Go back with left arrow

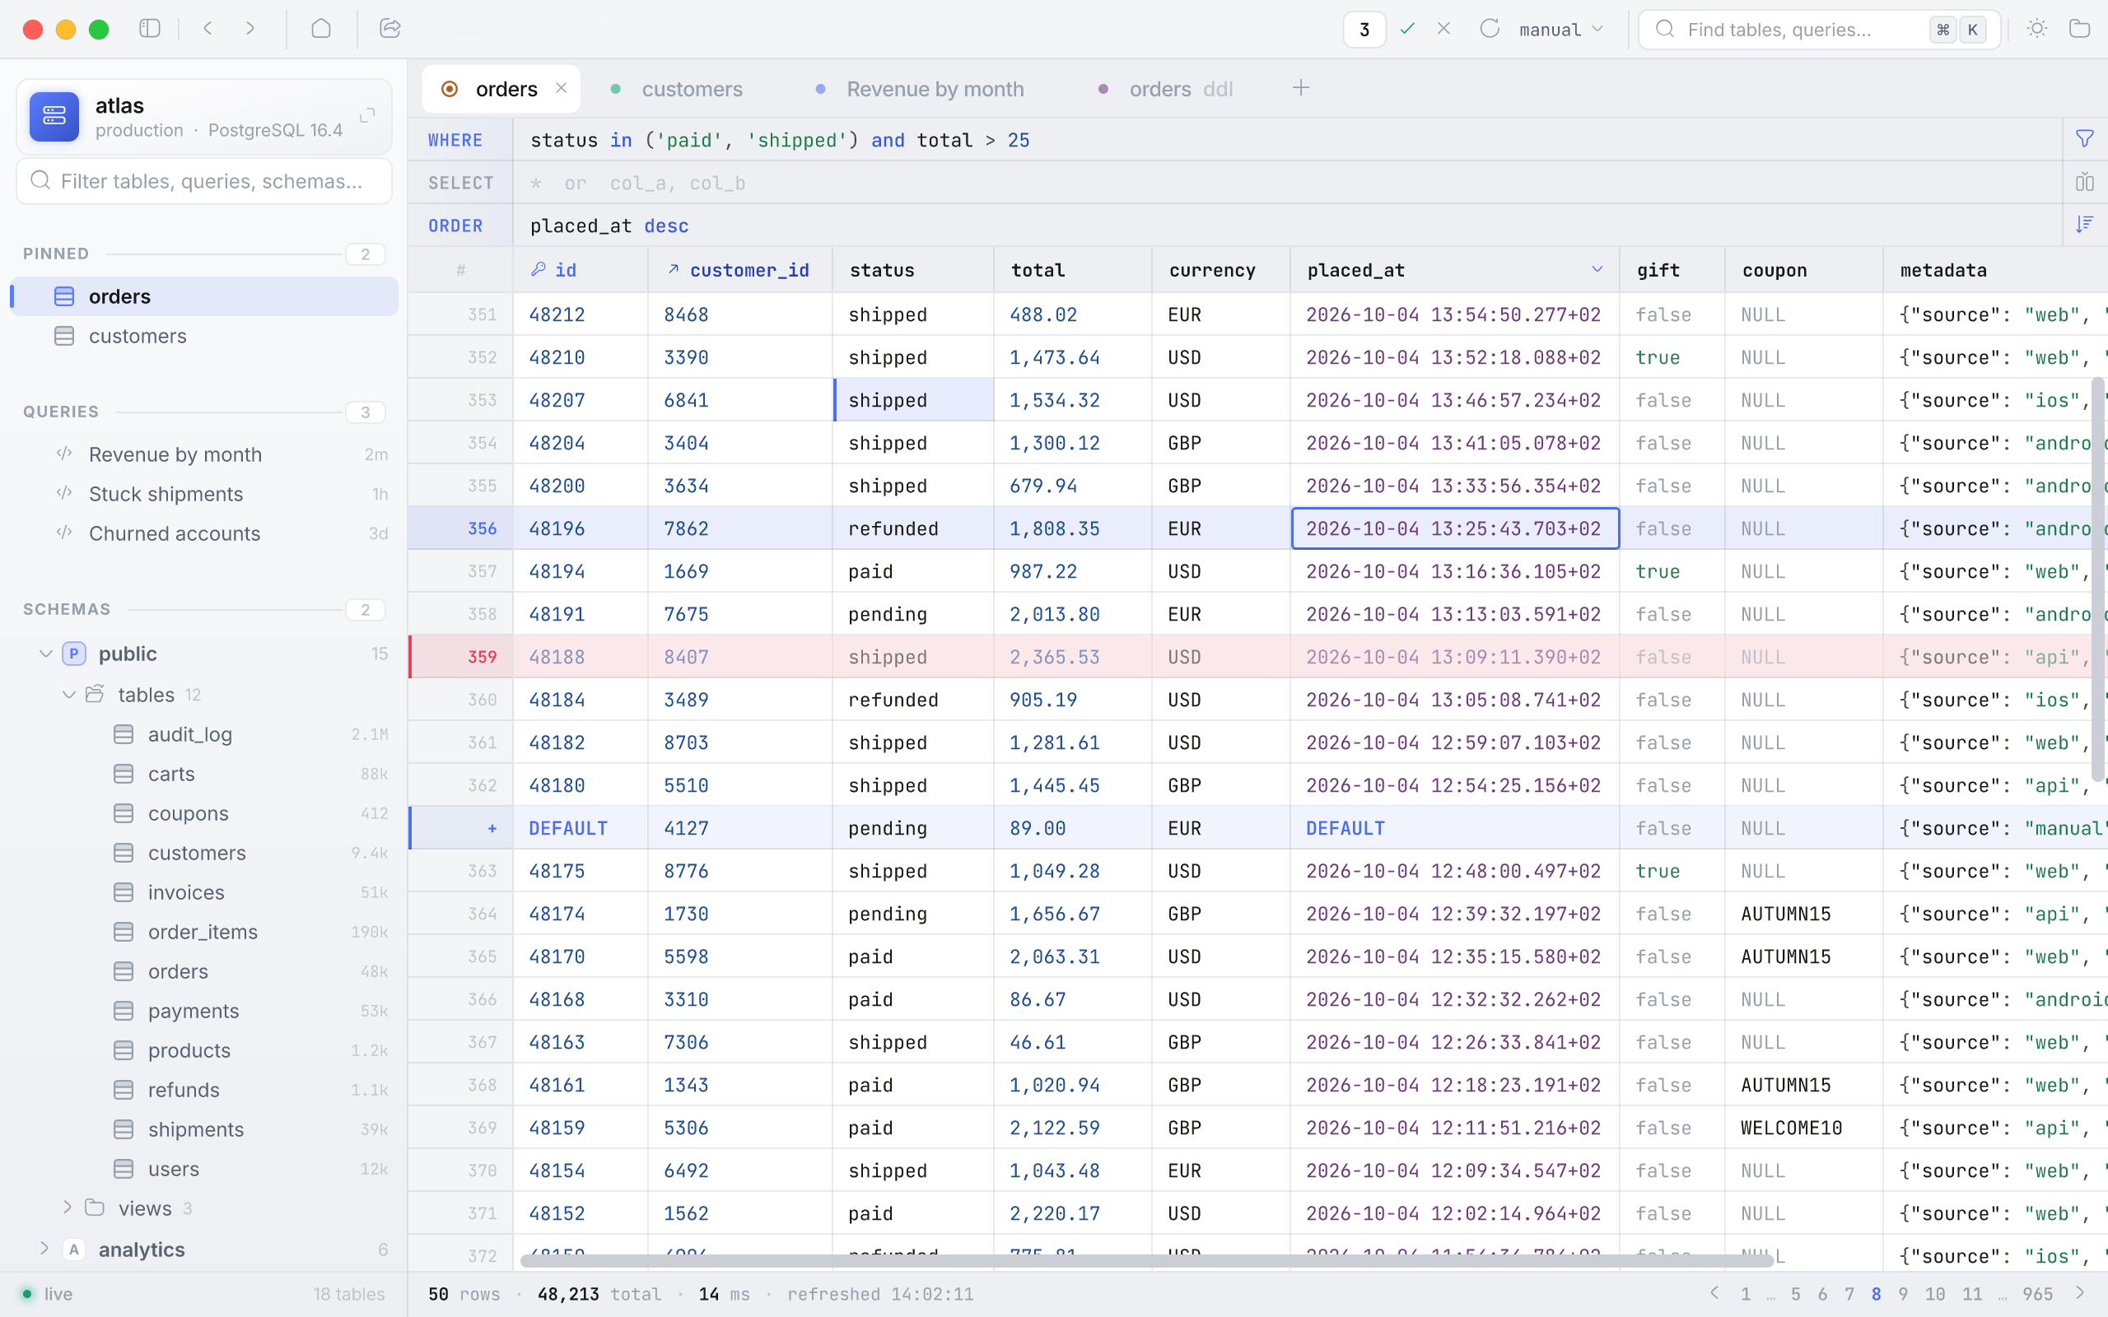click(x=208, y=29)
